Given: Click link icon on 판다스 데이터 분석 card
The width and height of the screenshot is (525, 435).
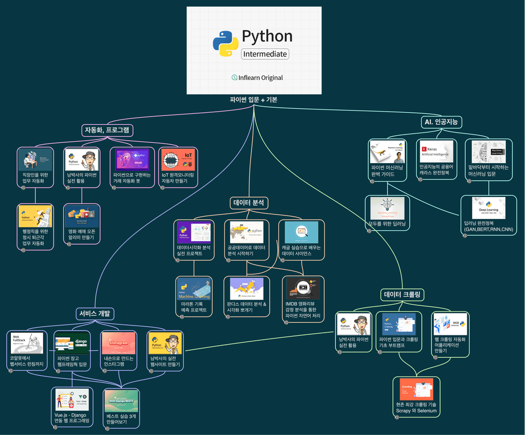Looking at the screenshot, I should [x=227, y=317].
